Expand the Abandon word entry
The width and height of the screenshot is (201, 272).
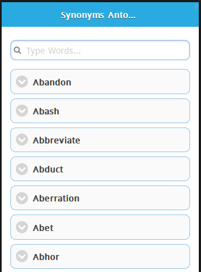click(x=100, y=82)
